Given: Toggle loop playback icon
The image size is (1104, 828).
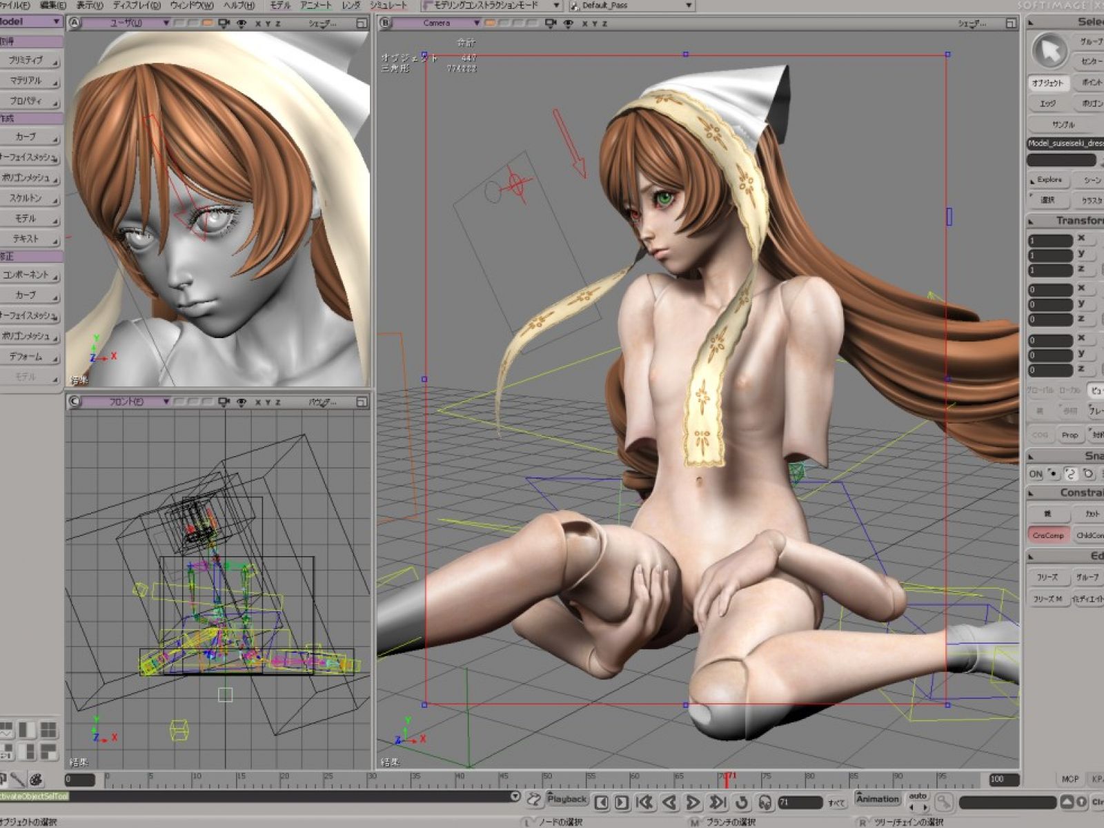Looking at the screenshot, I should point(742,802).
